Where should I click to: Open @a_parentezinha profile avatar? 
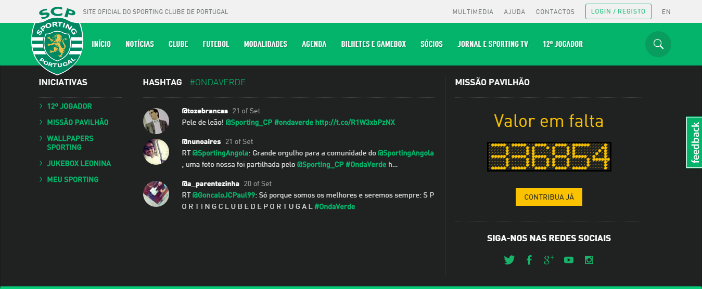[156, 194]
